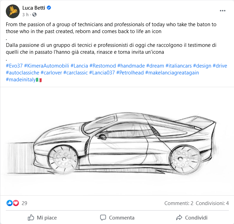The width and height of the screenshot is (234, 224).
Task: Click the #KimeraAutomobili hashtag
Action: pos(46,66)
